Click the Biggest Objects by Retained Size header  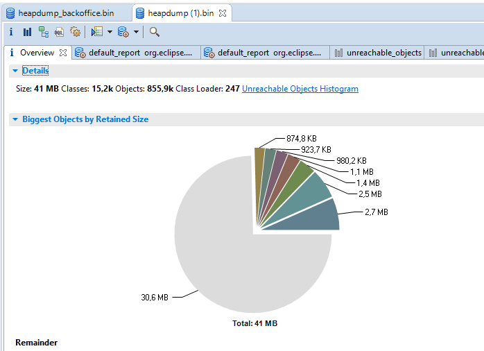click(x=85, y=119)
